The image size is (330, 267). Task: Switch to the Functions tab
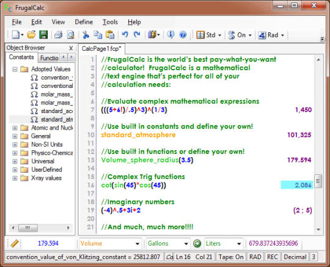49,58
